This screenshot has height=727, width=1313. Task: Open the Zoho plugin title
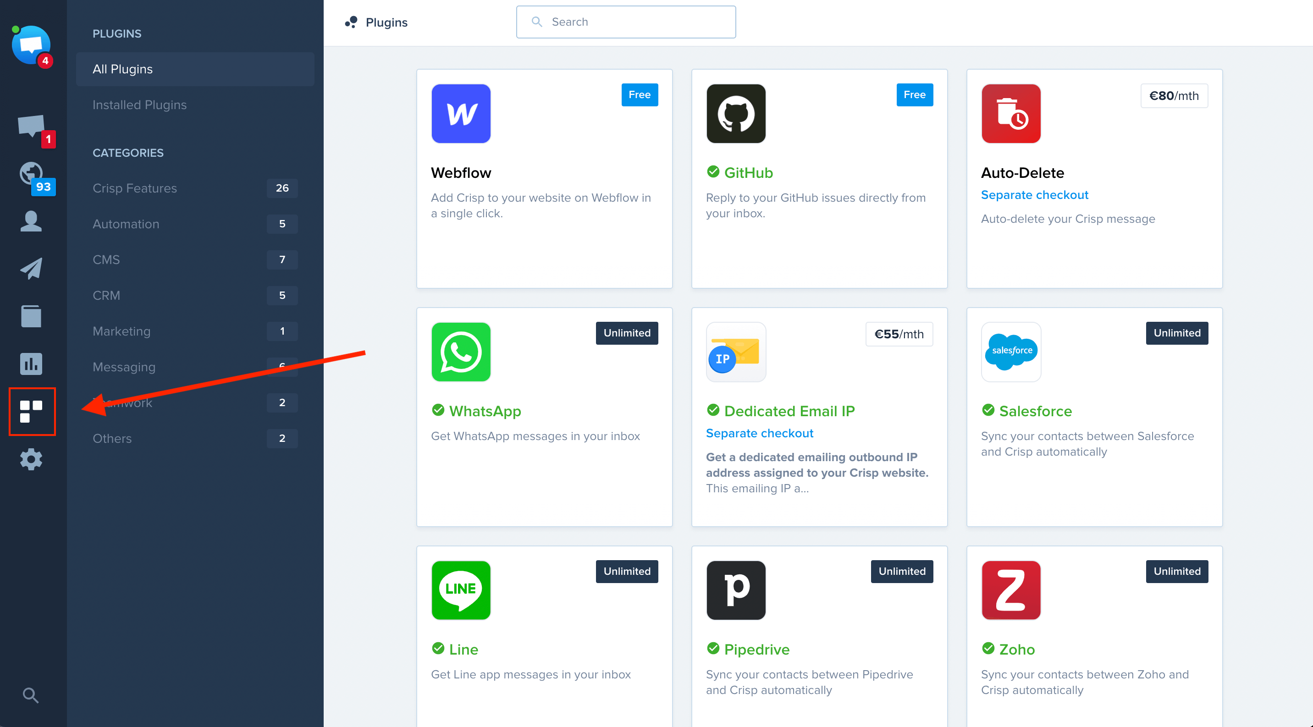pyautogui.click(x=1017, y=650)
